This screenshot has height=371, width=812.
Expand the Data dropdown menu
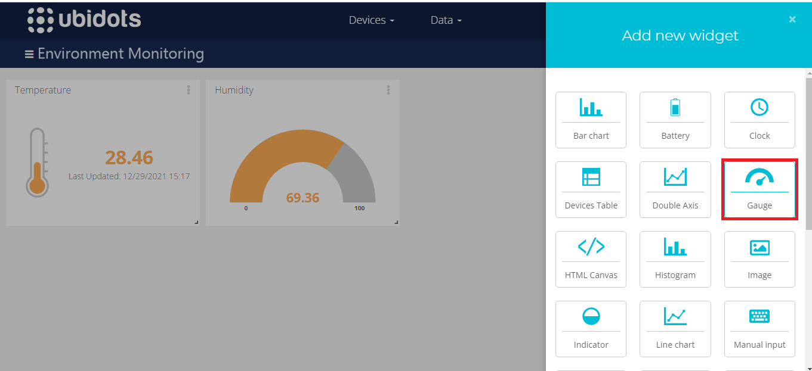tap(446, 20)
